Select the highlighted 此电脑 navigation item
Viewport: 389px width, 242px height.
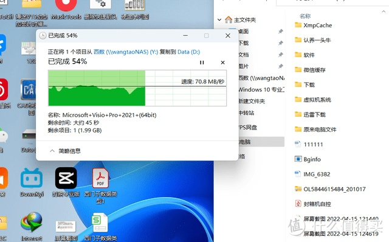(261, 142)
